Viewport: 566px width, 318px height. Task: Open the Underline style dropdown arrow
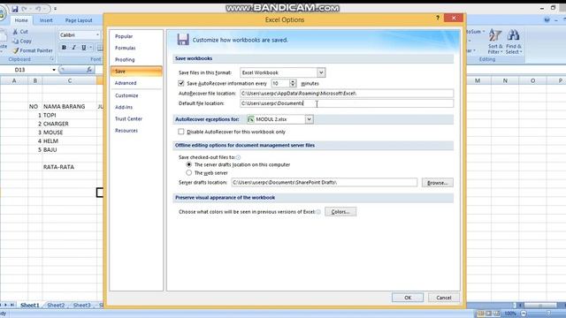pyautogui.click(x=90, y=48)
